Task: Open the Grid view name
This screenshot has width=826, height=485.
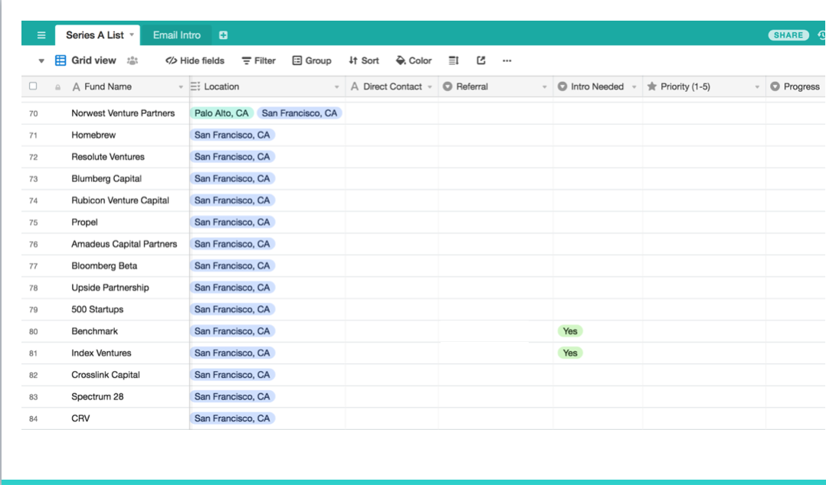Action: 93,60
